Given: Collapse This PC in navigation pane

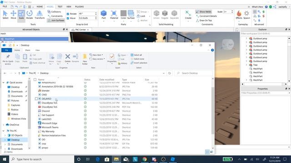Looking at the screenshot, I should [3, 131].
